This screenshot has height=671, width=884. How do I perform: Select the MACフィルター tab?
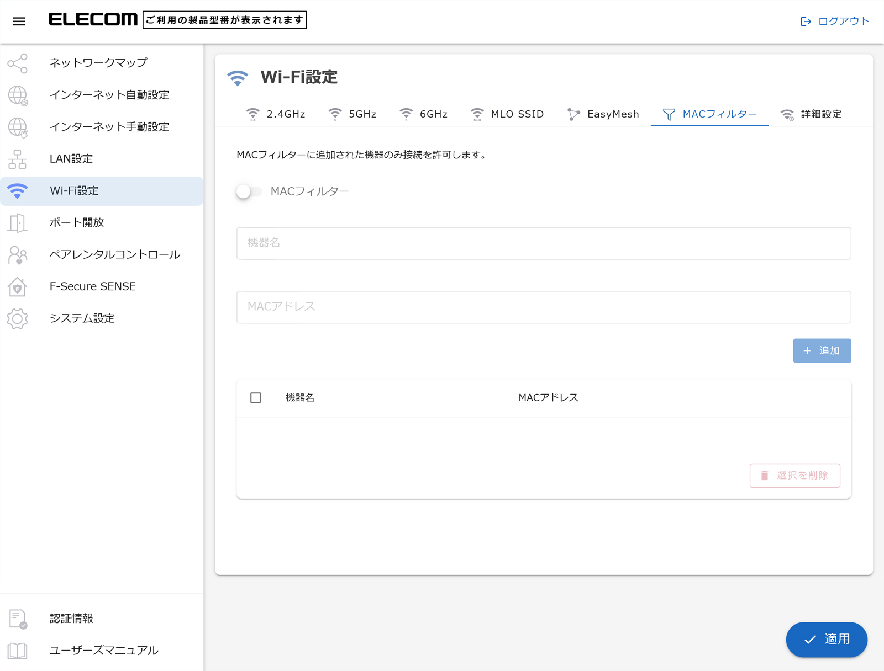[710, 114]
